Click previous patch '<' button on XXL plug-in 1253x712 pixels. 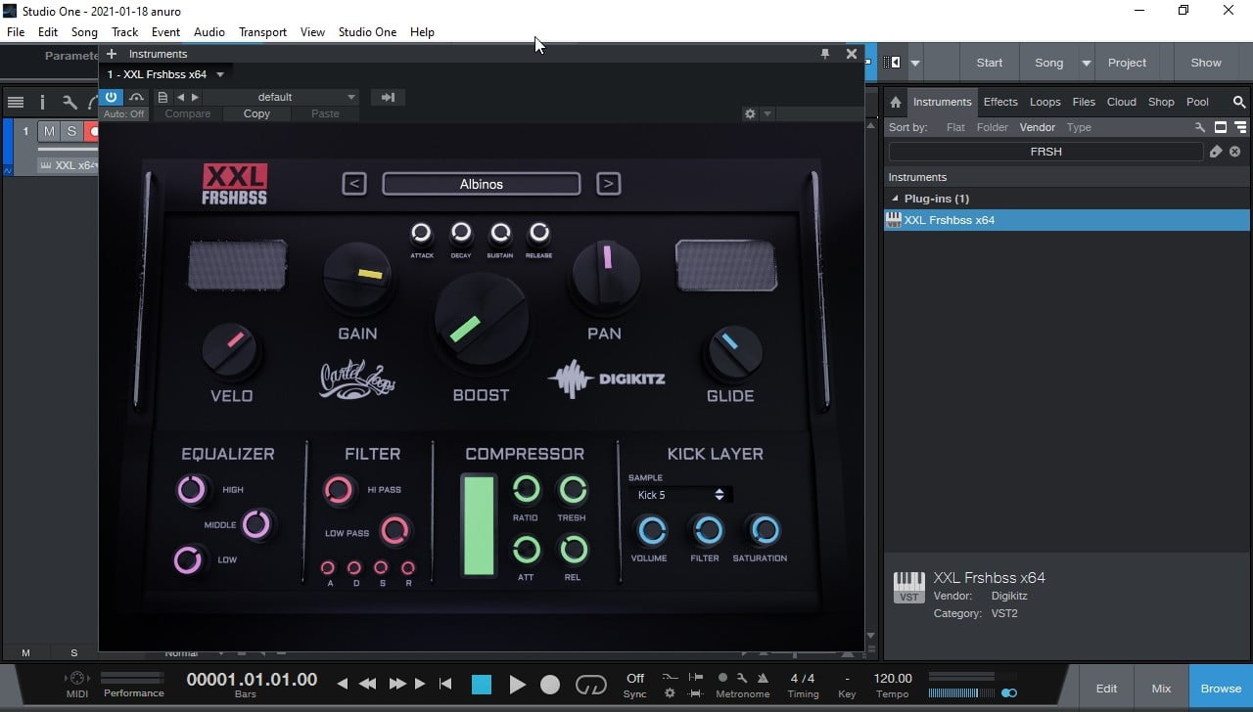(354, 184)
